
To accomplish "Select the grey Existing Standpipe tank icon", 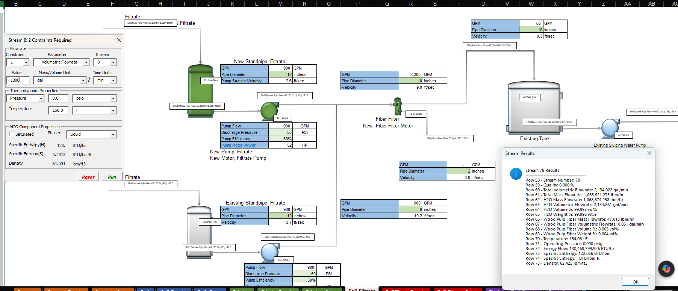I will [199, 232].
